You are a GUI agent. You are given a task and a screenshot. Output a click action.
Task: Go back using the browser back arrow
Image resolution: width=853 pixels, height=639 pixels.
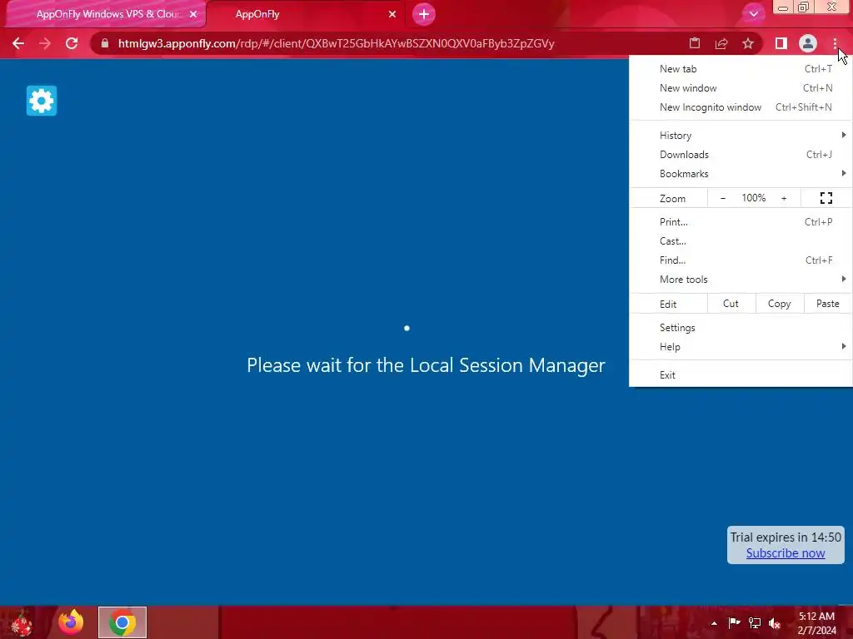pyautogui.click(x=18, y=43)
